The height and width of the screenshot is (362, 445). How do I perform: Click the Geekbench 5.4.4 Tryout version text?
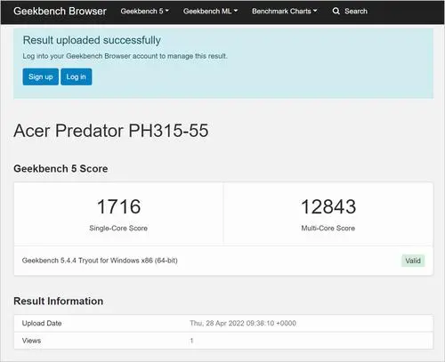[x=100, y=261]
